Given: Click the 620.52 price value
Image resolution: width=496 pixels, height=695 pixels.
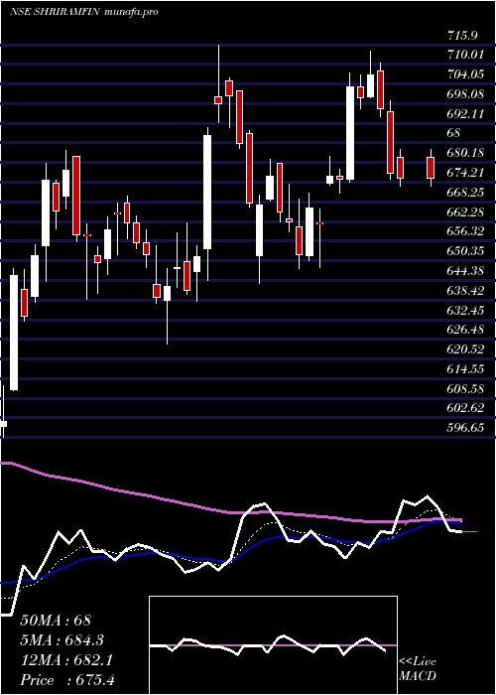Looking at the screenshot, I should point(465,348).
